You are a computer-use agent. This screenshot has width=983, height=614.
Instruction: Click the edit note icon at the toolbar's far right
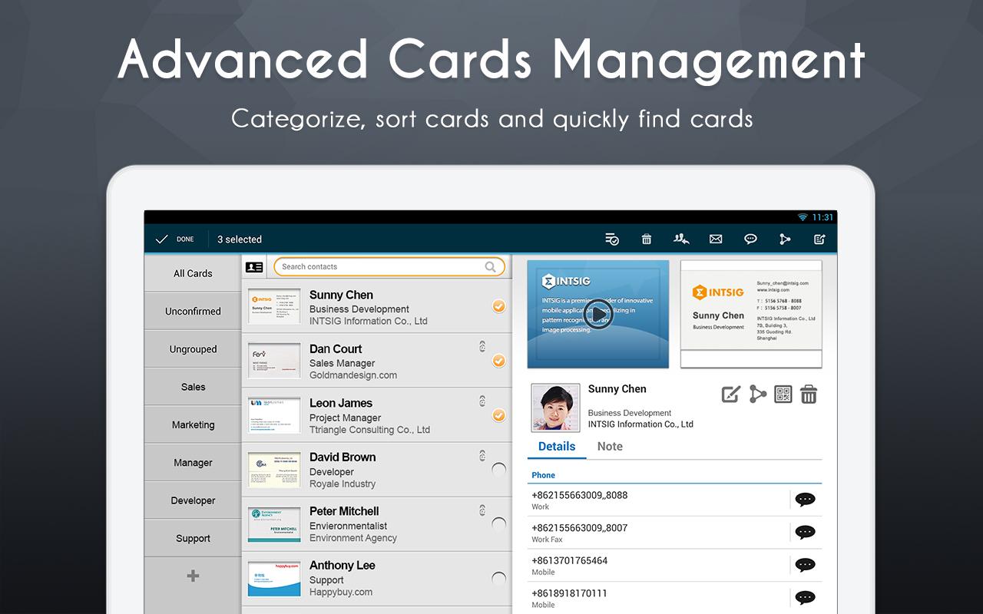coord(819,239)
